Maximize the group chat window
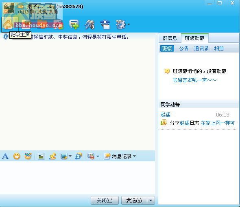 [x=220, y=3]
